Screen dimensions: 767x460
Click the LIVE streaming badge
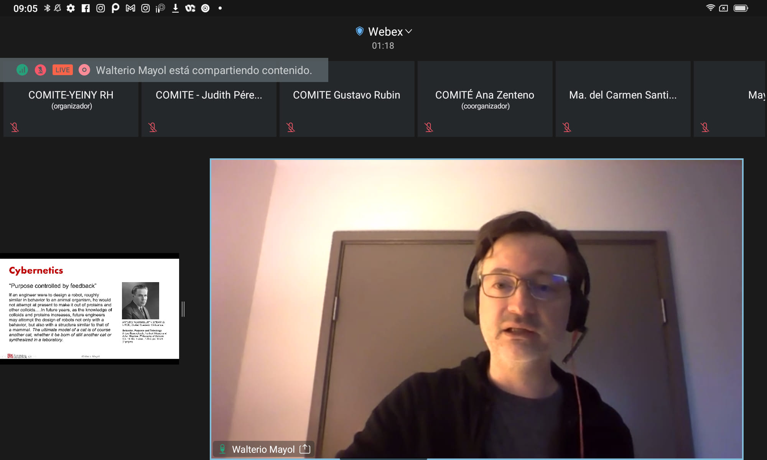[63, 70]
